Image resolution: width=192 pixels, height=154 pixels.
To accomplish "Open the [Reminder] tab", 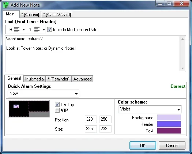I will pos(59,79).
